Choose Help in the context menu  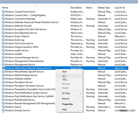pyautogui.click(x=69, y=109)
